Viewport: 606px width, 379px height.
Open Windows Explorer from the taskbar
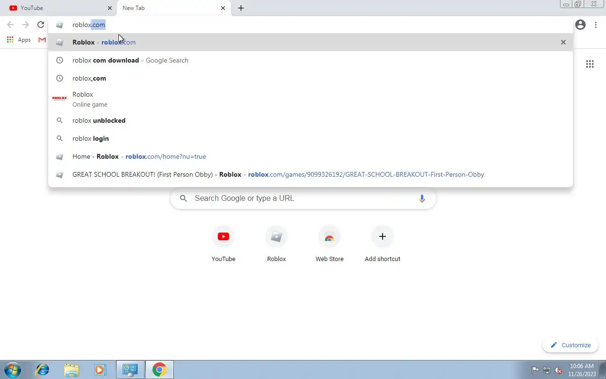tap(71, 370)
